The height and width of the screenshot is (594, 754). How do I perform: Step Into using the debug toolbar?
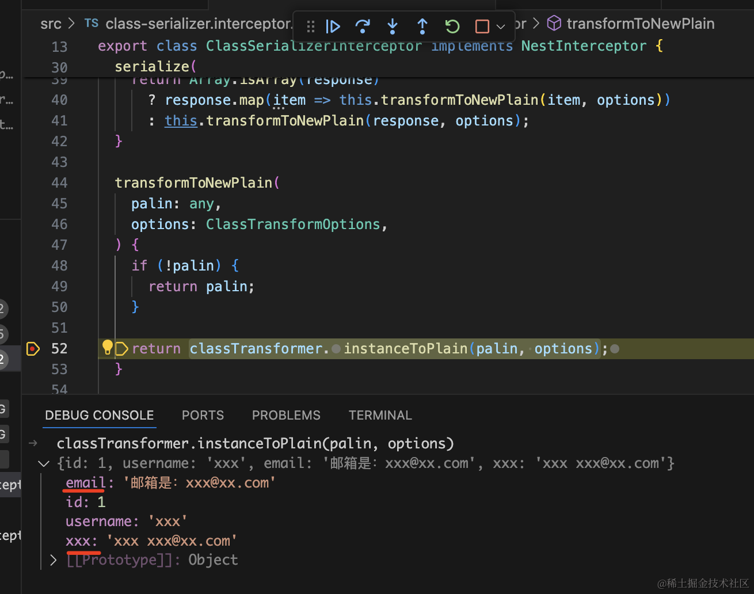pyautogui.click(x=393, y=26)
